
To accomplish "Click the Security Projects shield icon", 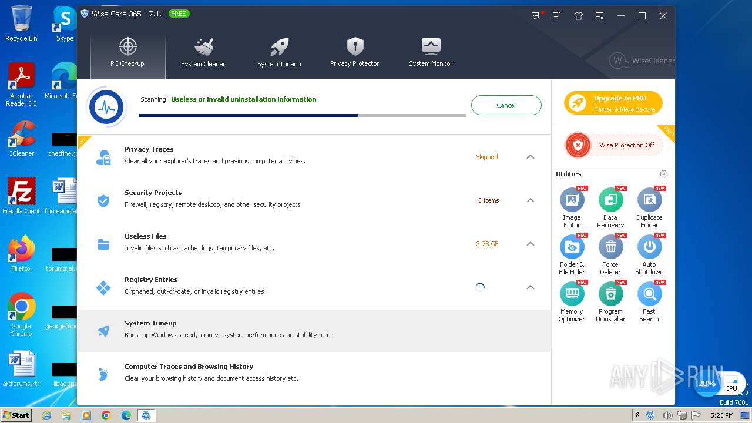I will click(x=103, y=201).
